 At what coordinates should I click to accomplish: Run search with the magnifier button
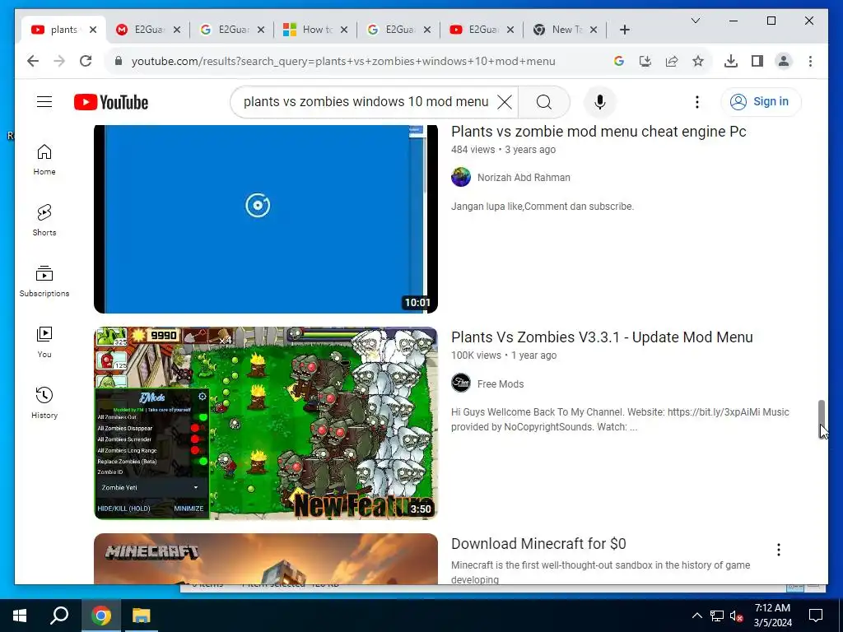[543, 101]
